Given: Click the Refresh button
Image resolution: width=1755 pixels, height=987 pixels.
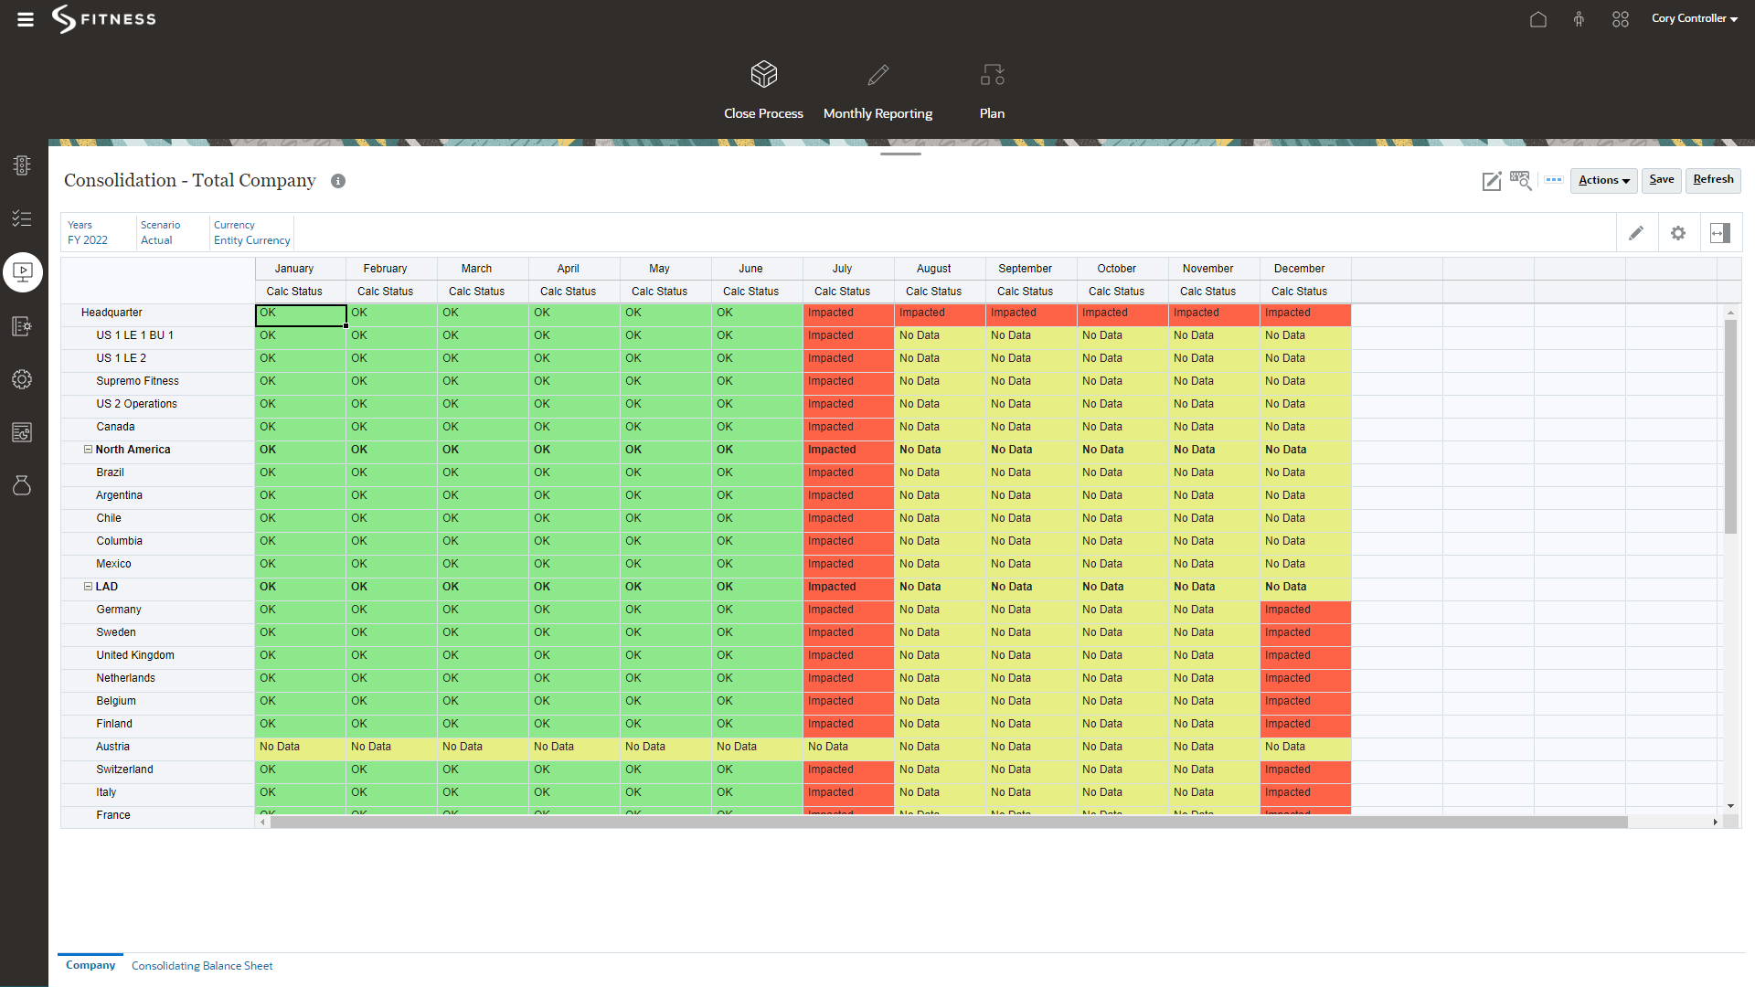Looking at the screenshot, I should point(1713,180).
